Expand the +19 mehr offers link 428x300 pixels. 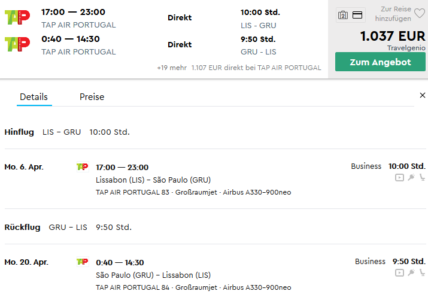pyautogui.click(x=172, y=68)
